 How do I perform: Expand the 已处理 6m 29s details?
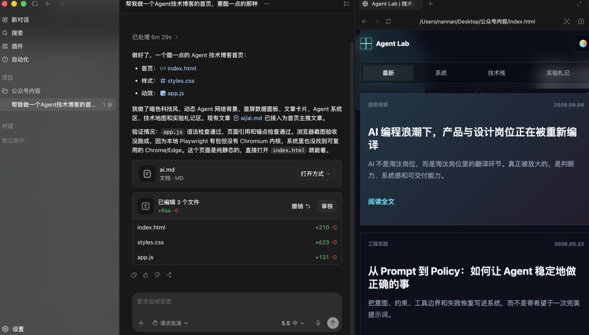click(155, 37)
